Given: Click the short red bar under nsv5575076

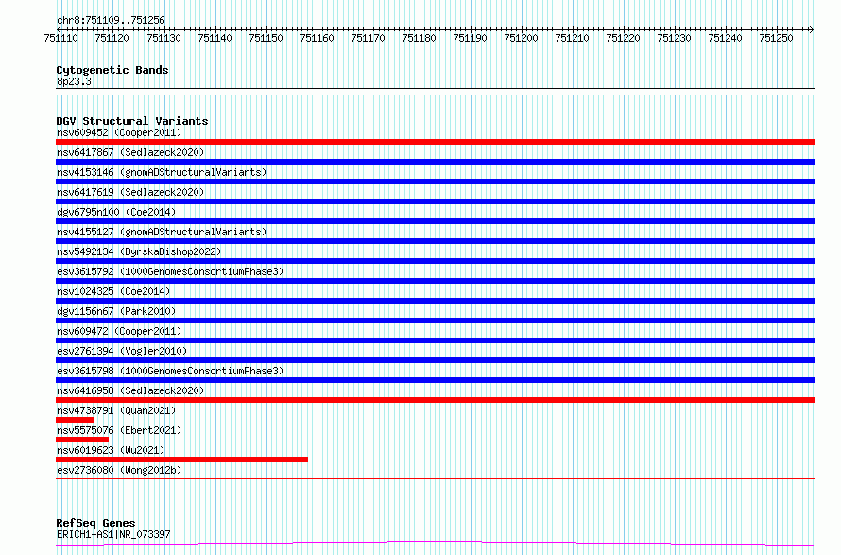Looking at the screenshot, I should click(x=82, y=440).
